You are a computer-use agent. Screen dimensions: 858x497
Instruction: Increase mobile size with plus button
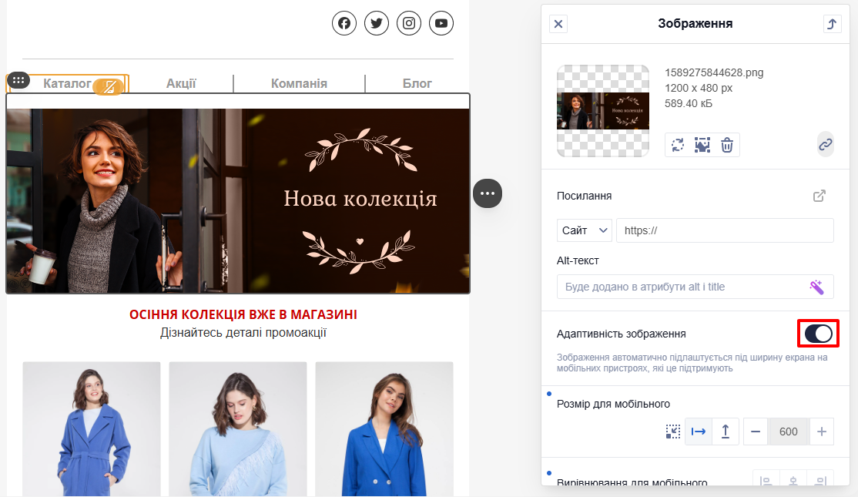(821, 432)
